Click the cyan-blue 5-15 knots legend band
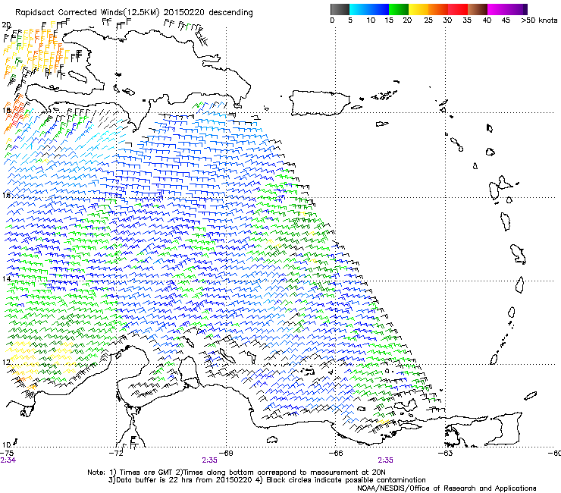The image size is (561, 493). (x=369, y=9)
